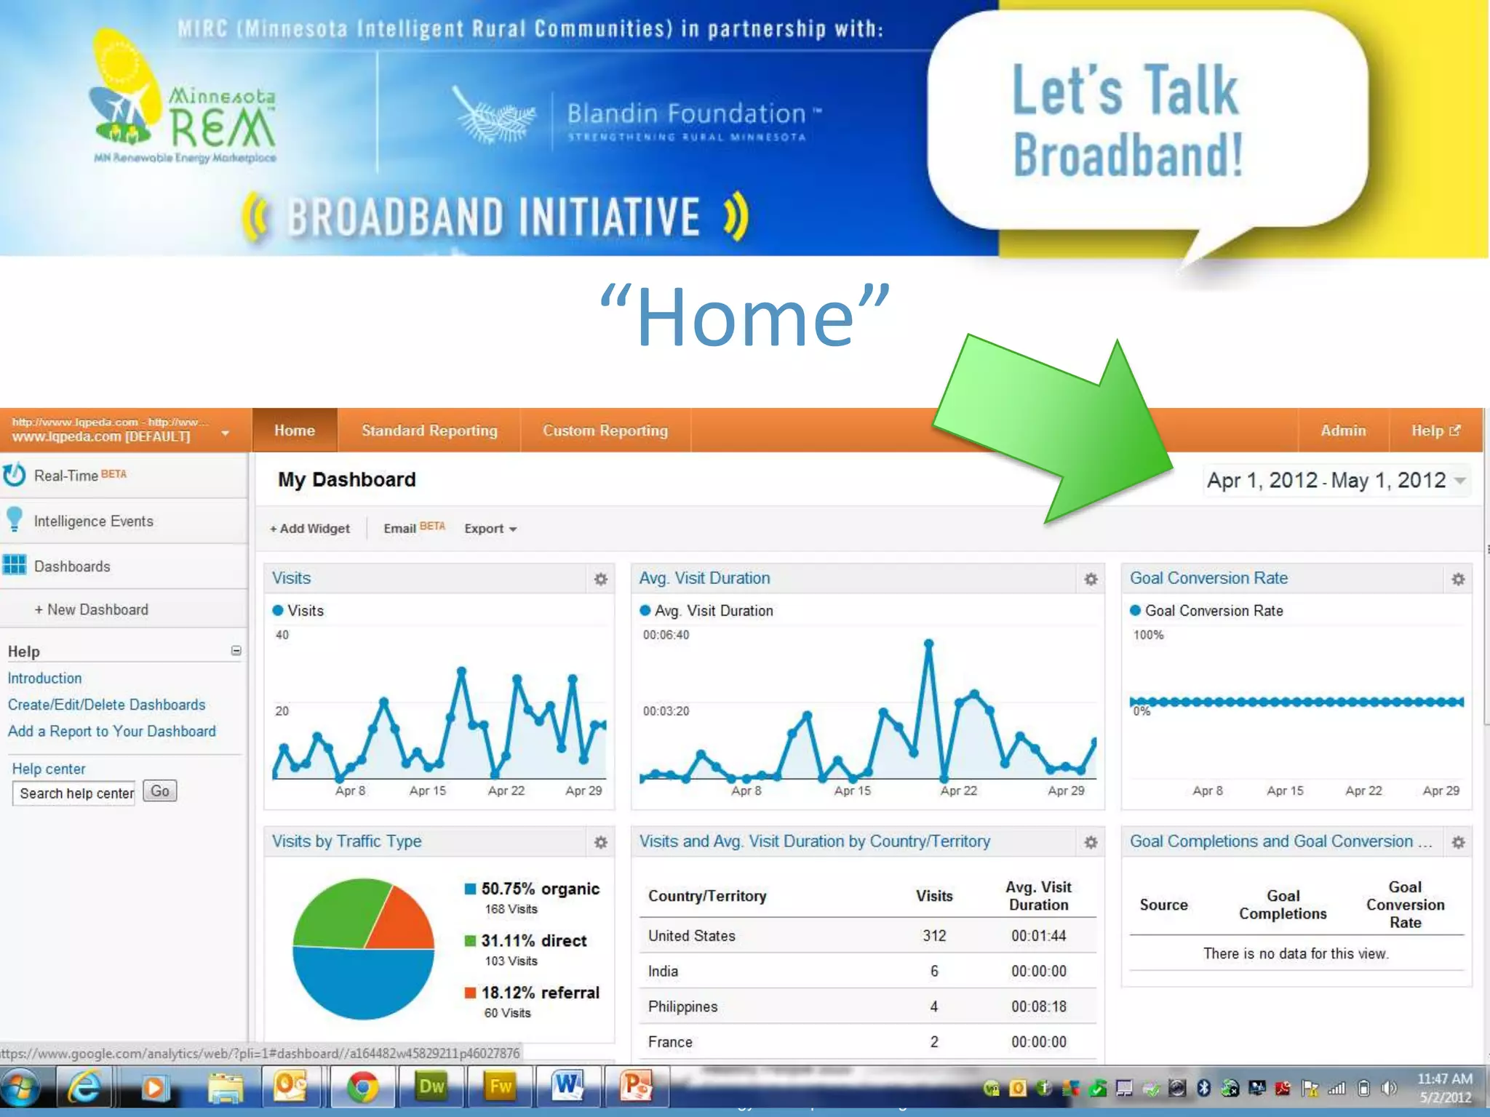Open Visits widget gear settings
This screenshot has height=1117, width=1490.
pyautogui.click(x=600, y=579)
